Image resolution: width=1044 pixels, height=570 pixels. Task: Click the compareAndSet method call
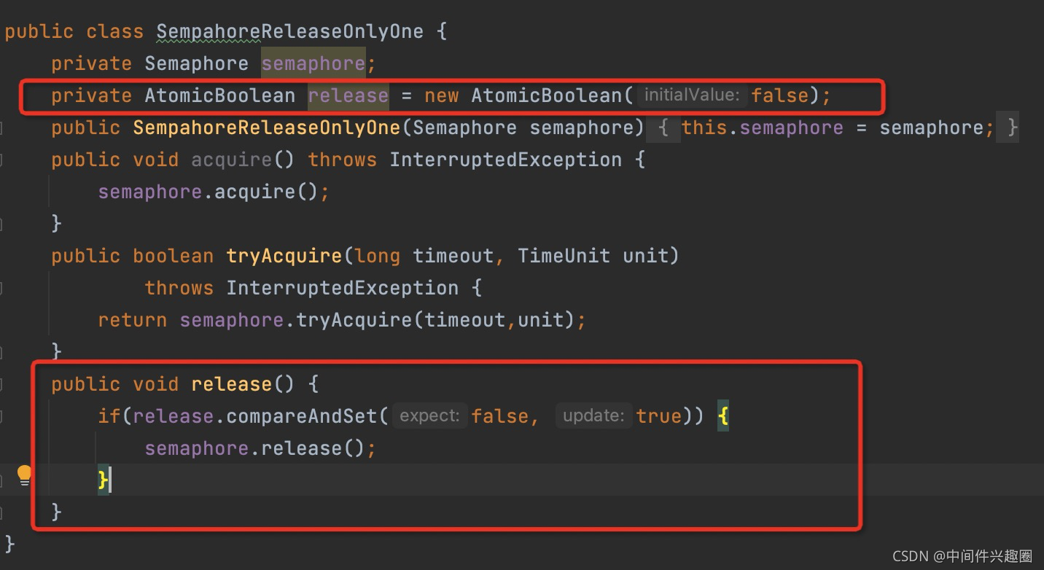pyautogui.click(x=302, y=416)
